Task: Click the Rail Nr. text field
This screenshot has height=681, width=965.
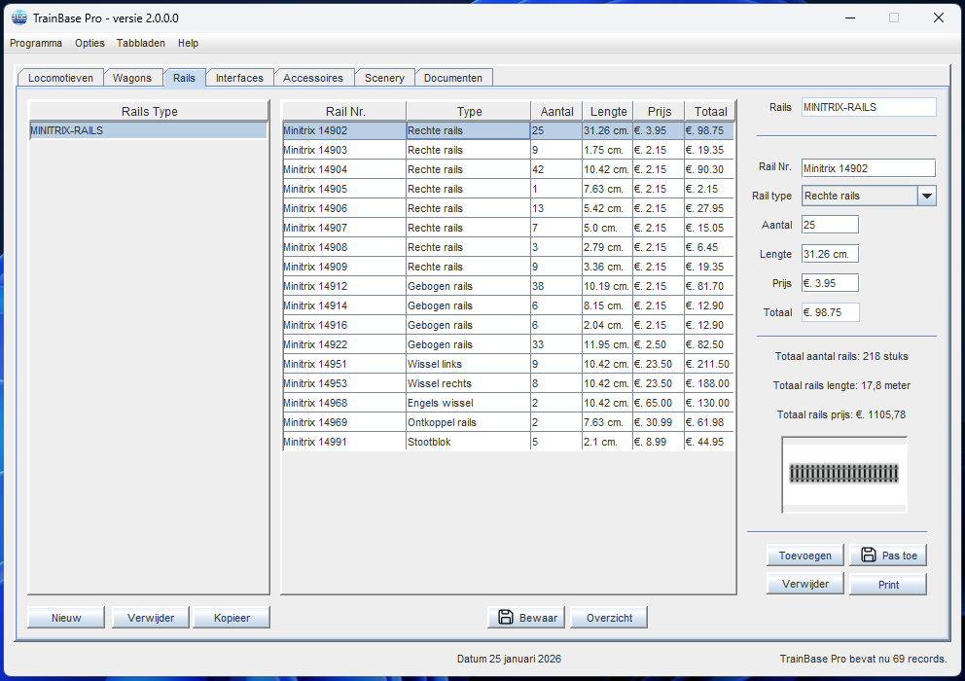Action: pyautogui.click(x=868, y=168)
